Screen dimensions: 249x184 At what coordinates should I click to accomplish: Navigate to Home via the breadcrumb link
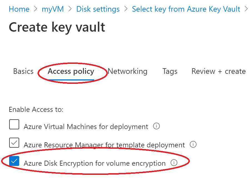click(19, 9)
